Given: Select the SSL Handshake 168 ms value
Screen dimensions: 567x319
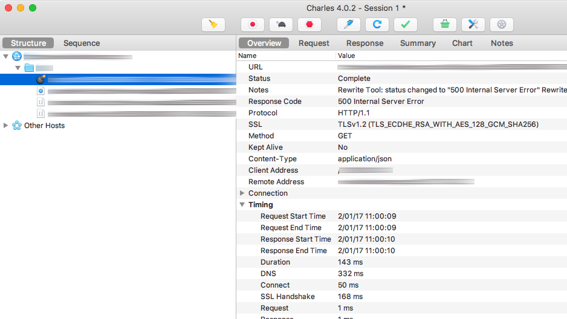Looking at the screenshot, I should point(350,297).
